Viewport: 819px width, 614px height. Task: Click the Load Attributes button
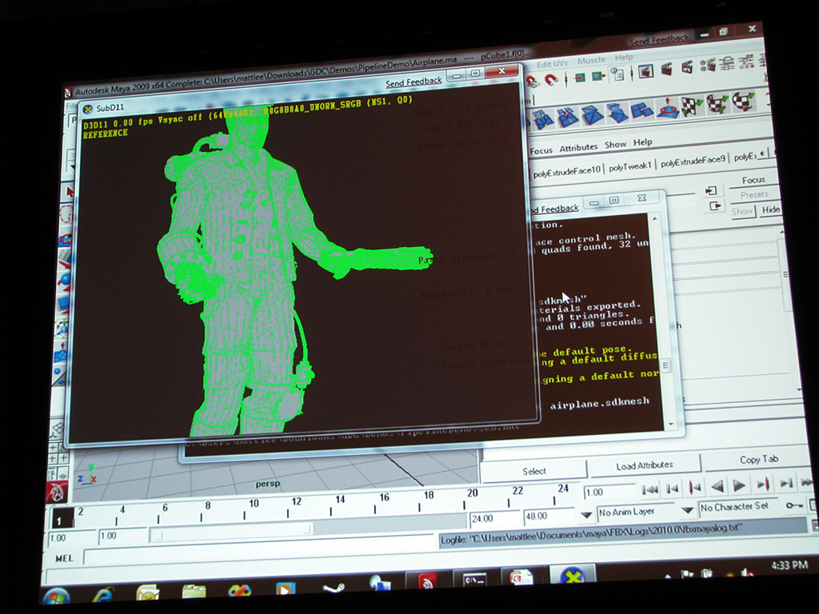(644, 465)
